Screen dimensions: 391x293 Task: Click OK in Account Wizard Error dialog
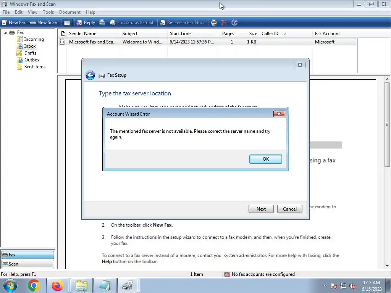pyautogui.click(x=266, y=159)
